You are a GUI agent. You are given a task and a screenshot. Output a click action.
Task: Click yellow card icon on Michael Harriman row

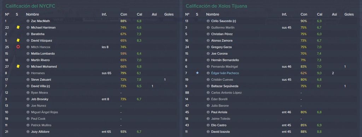pos(18,27)
